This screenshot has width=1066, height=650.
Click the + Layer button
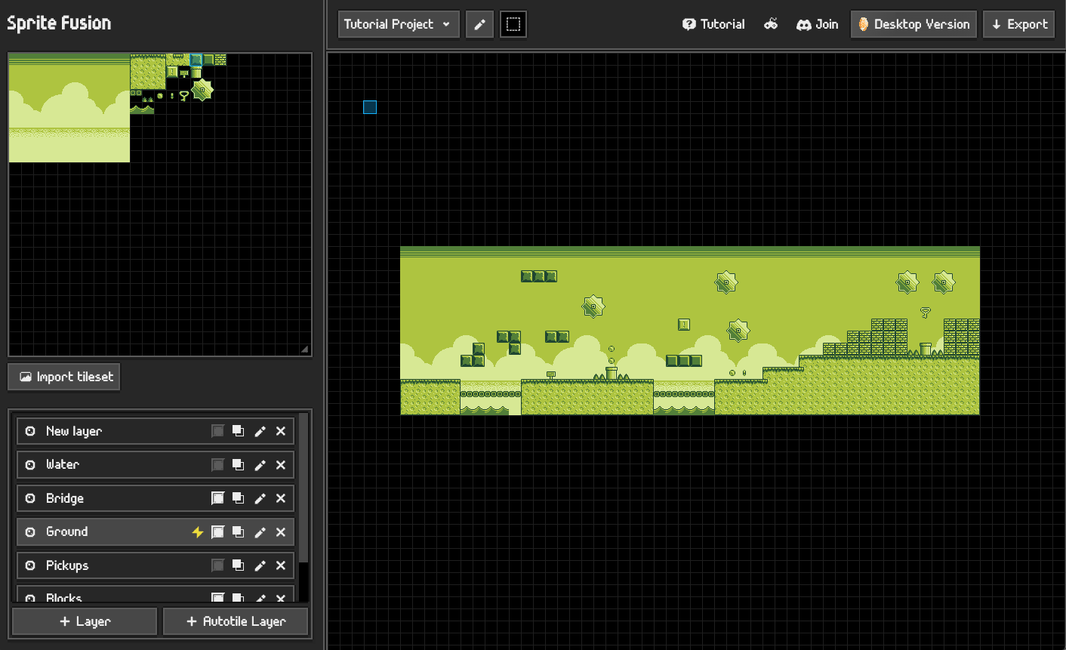[84, 621]
